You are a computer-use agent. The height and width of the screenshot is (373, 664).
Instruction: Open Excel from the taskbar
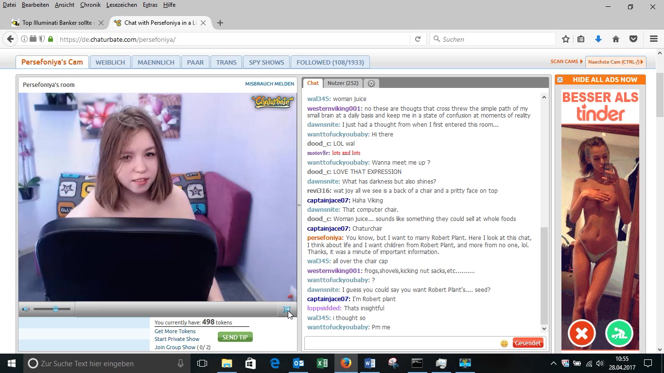[x=322, y=363]
